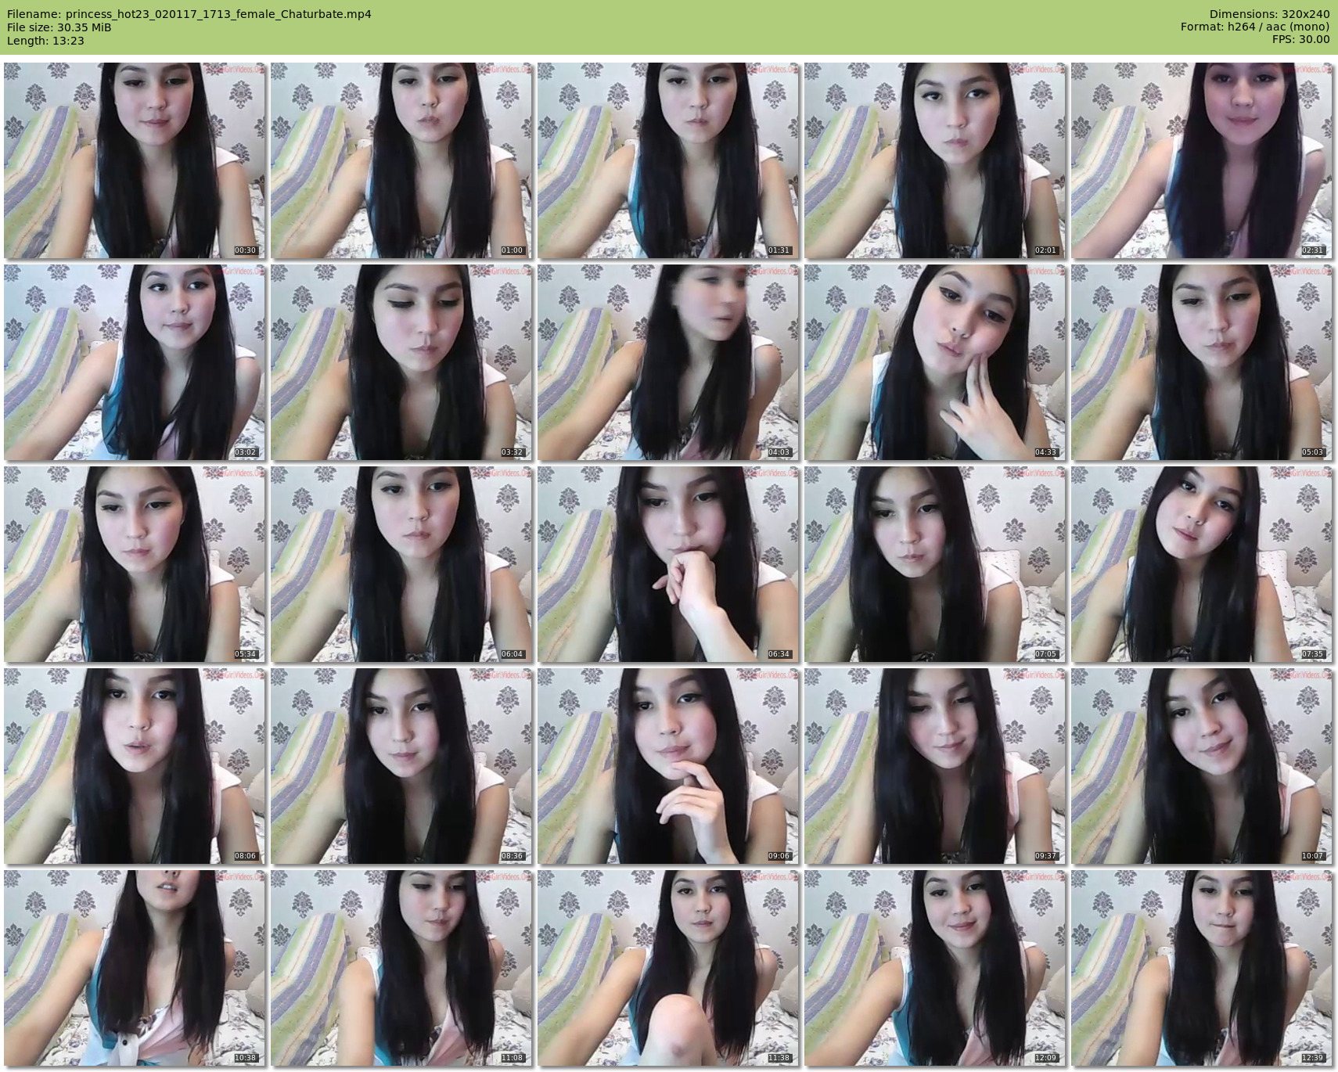The image size is (1338, 1072).
Task: Open the frame stamped 08:06
Action: coord(135,766)
